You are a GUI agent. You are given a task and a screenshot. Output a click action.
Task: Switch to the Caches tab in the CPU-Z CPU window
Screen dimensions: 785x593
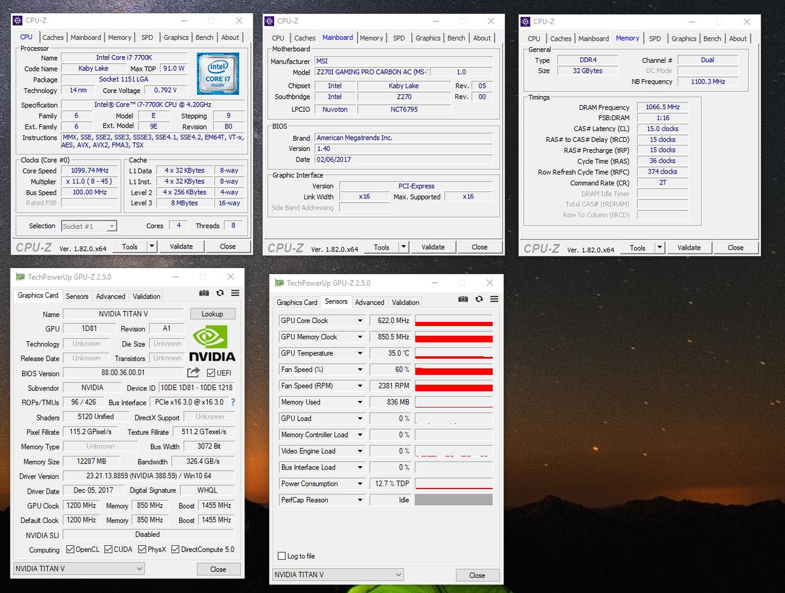tap(53, 37)
